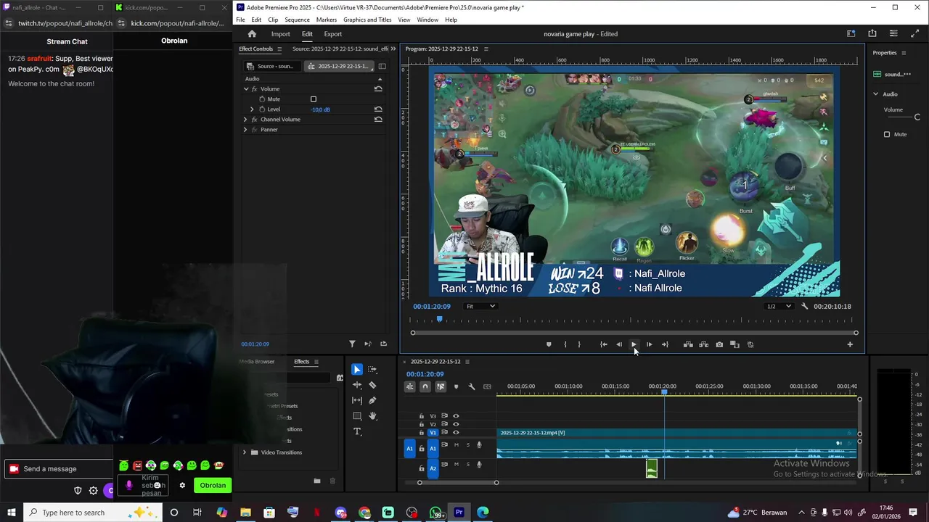Select the Selection arrow tool
This screenshot has width=929, height=522.
(x=357, y=370)
